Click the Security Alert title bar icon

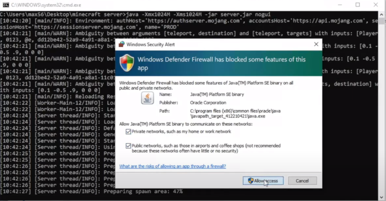click(122, 44)
